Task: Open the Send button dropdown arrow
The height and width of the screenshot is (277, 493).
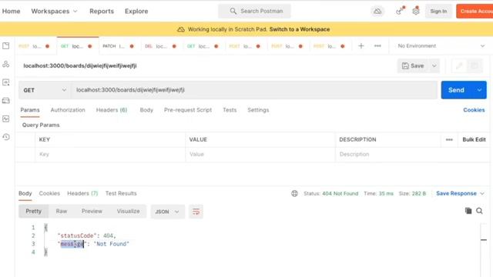Action: click(479, 90)
